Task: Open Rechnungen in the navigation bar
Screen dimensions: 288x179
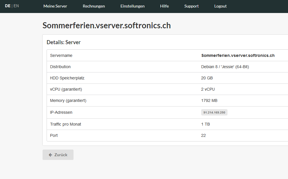Action: coord(94,6)
